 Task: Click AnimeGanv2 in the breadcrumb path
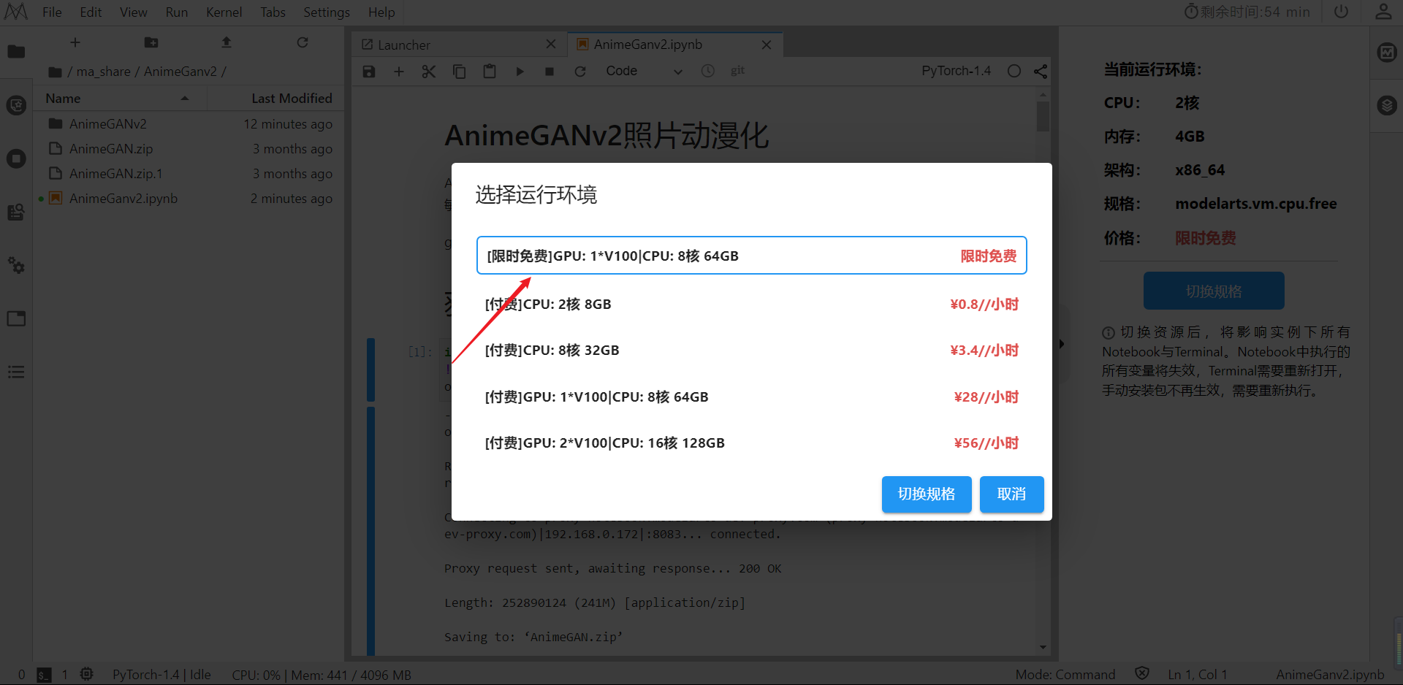pyautogui.click(x=180, y=72)
